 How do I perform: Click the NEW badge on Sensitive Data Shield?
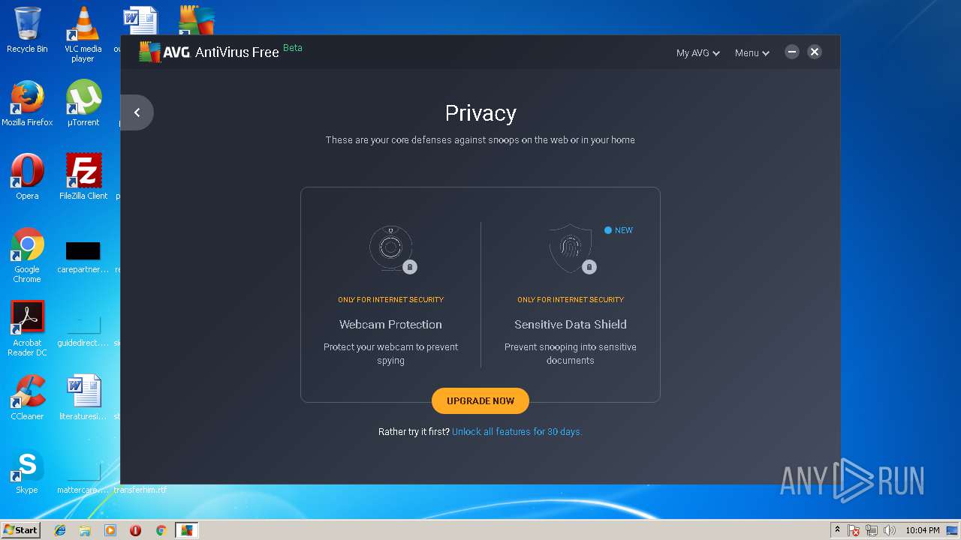[x=619, y=230]
